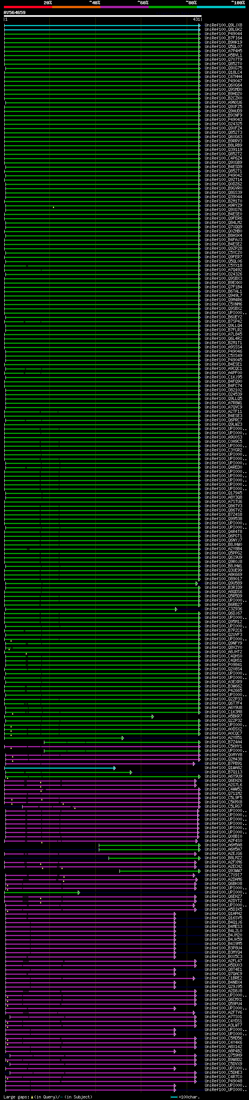
Task: Select the UniRef100_Q18LC4 label
Action: click(223, 72)
